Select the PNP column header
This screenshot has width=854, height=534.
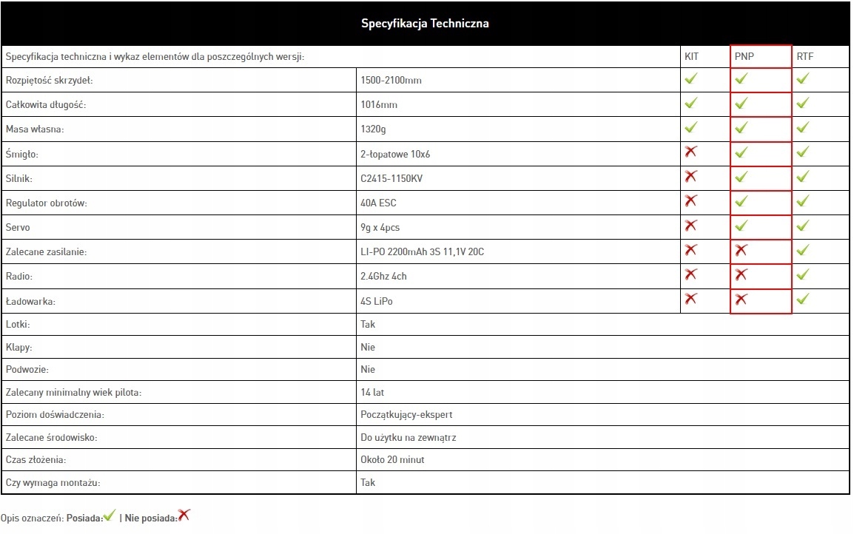tap(744, 57)
